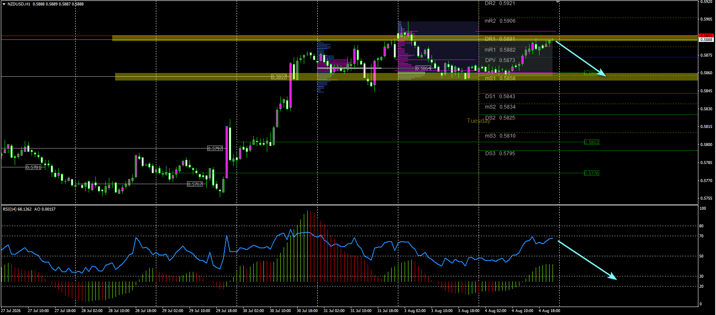This screenshot has width=716, height=315.
Task: Click the 4 Aug 18:00 time axis label
Action: pyautogui.click(x=549, y=311)
